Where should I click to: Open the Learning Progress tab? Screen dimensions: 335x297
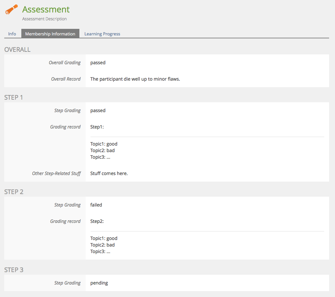(102, 34)
